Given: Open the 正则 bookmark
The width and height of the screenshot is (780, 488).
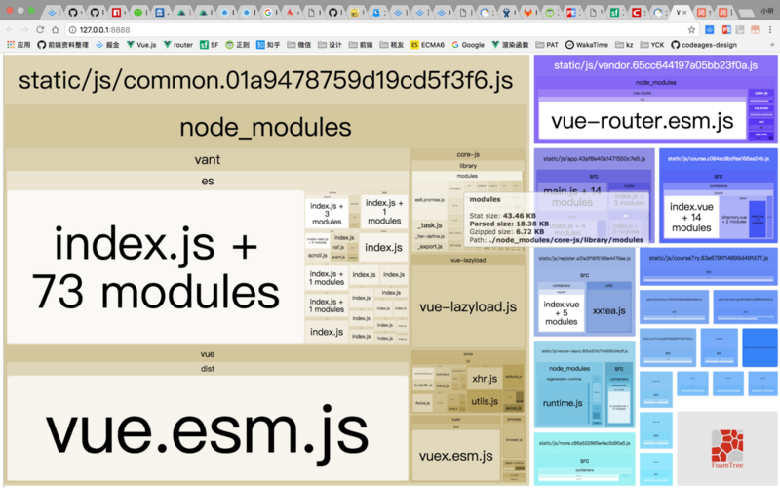Looking at the screenshot, I should click(237, 45).
